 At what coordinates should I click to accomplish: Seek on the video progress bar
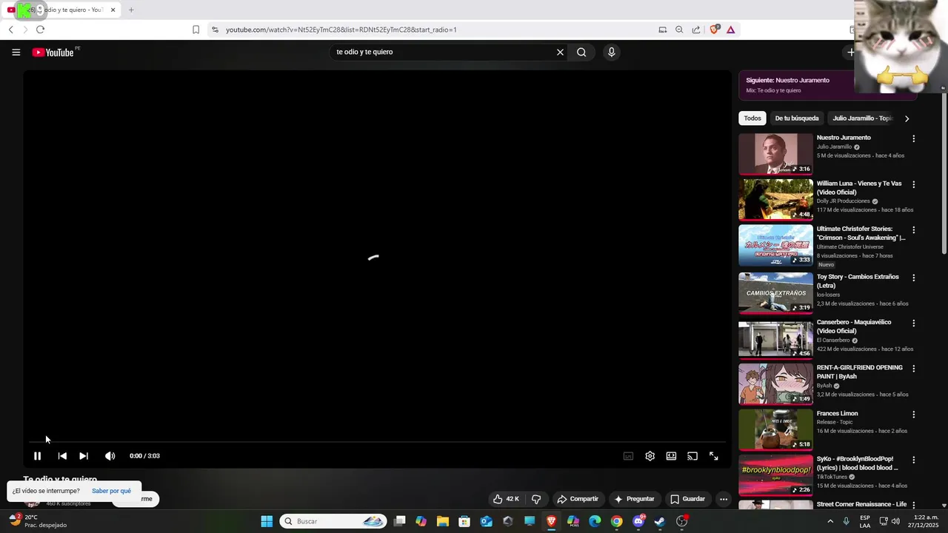point(377,442)
